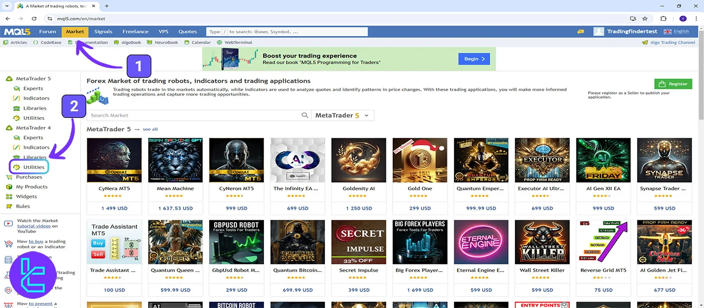Click the 'see all' link
704x308 pixels.
tap(150, 129)
